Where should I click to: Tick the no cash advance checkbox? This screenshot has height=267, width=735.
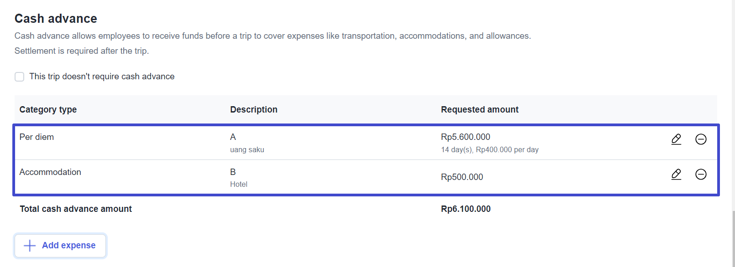point(19,77)
